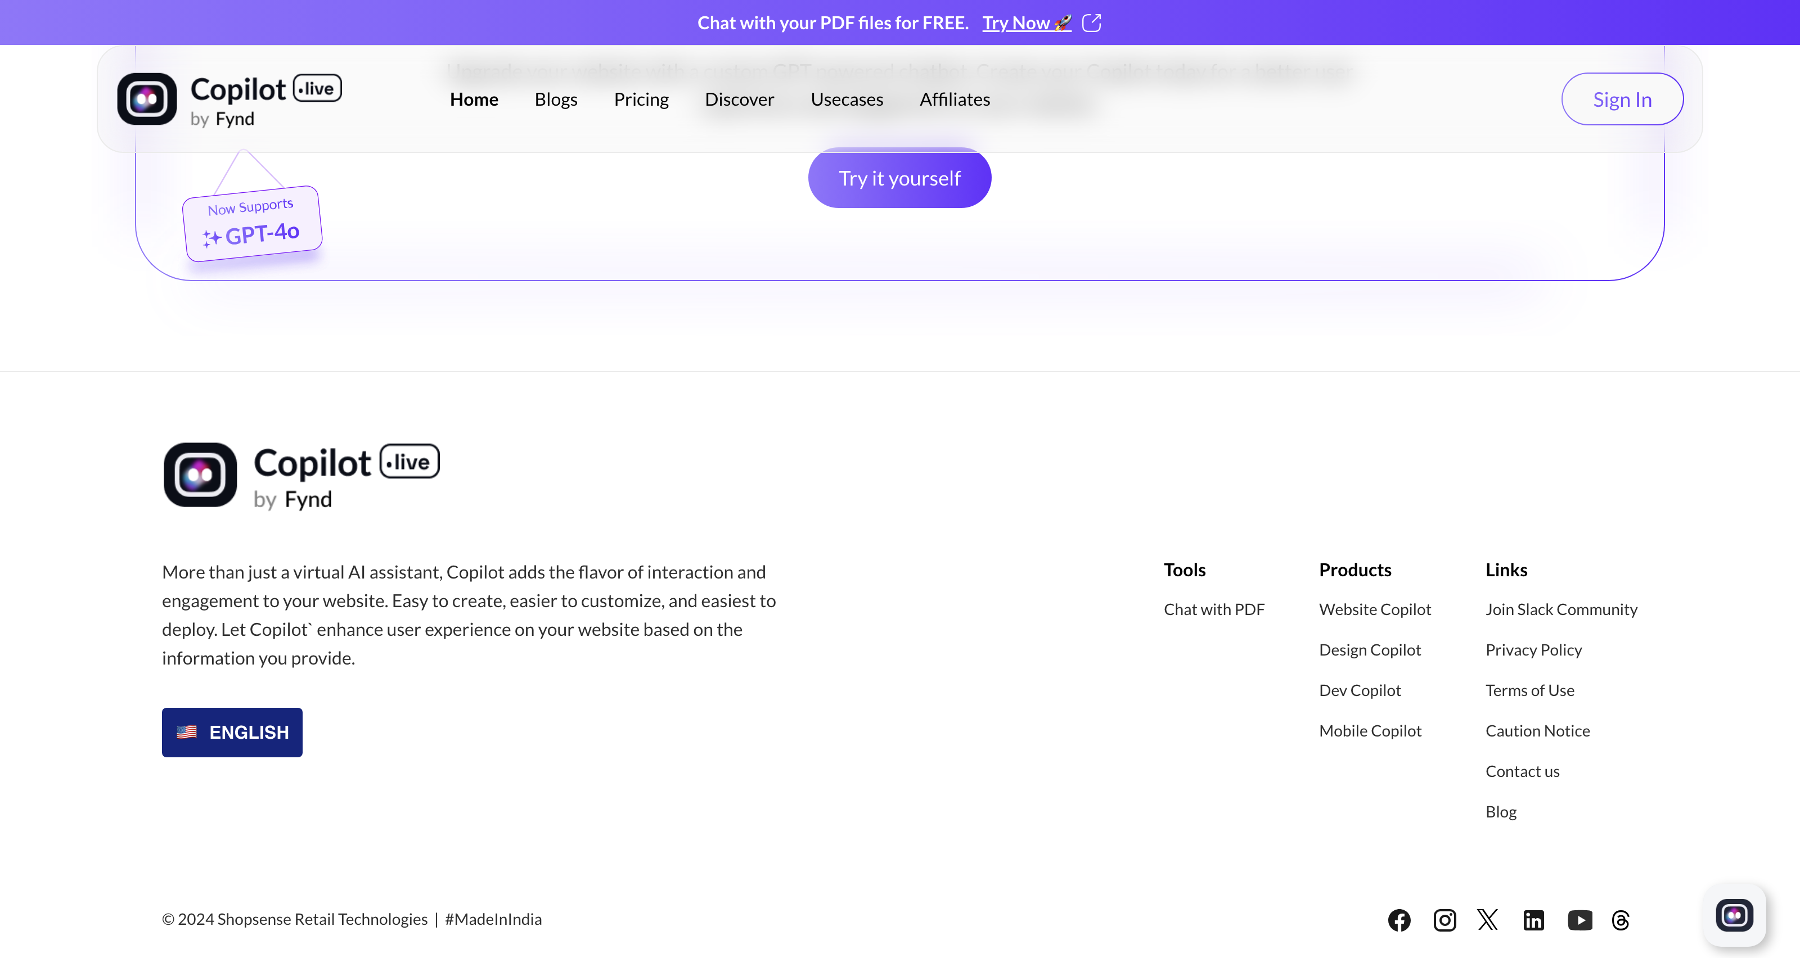Follow the Try Now banner link
This screenshot has height=958, width=1800.
click(x=1027, y=23)
